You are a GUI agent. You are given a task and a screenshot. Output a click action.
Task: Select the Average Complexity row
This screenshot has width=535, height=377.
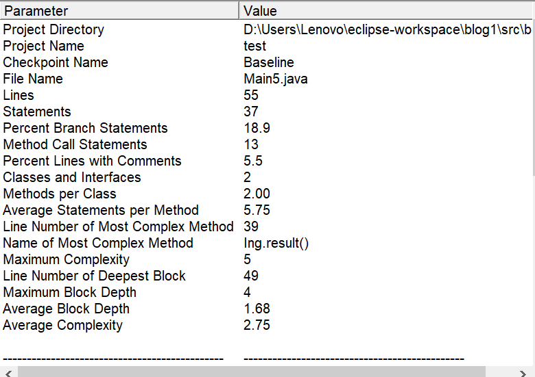[266, 325]
